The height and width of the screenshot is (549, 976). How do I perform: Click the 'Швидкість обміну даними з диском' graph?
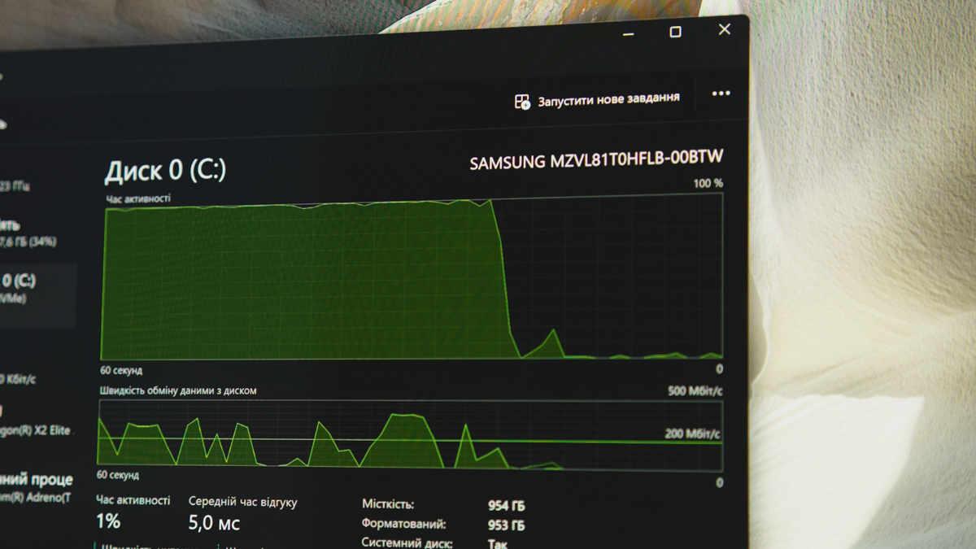[x=410, y=435]
